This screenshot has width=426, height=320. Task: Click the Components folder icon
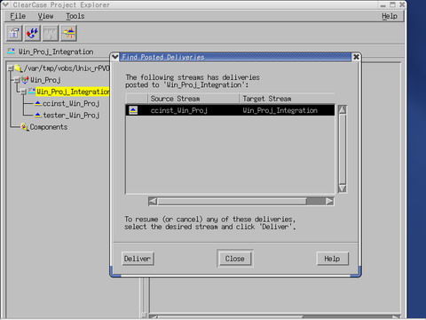tap(25, 127)
